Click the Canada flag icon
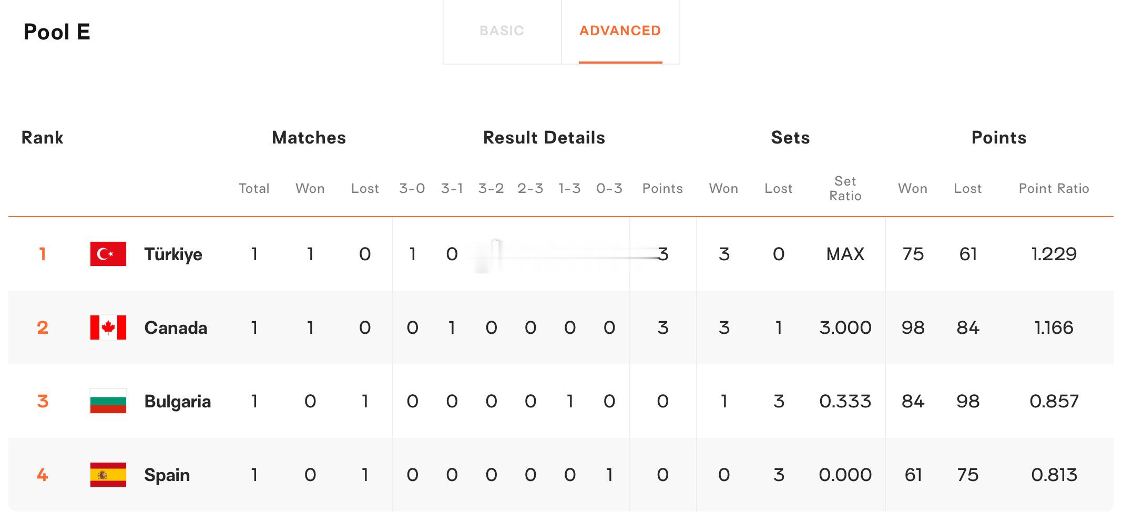Viewport: 1123px width, 512px height. (108, 327)
